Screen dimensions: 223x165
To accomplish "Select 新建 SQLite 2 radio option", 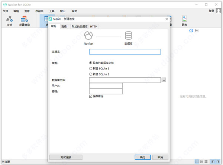I will coord(99,74).
